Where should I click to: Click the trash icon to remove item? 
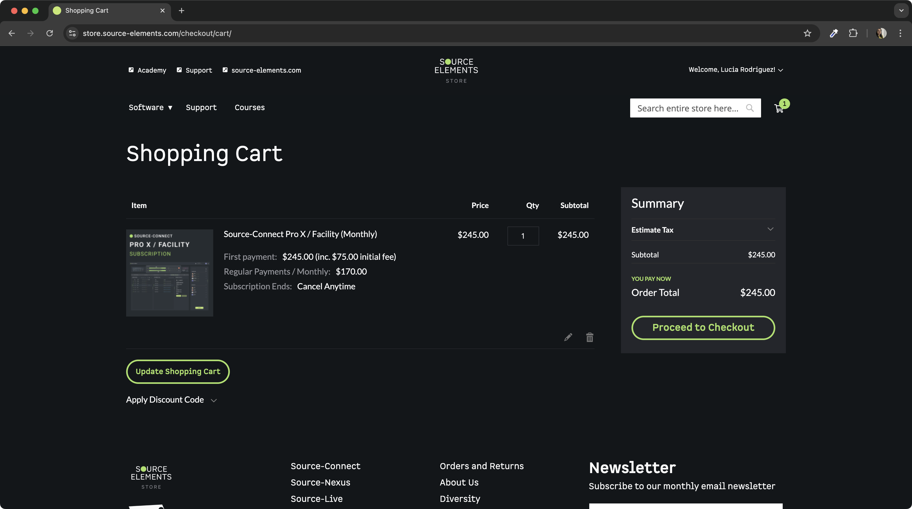590,337
